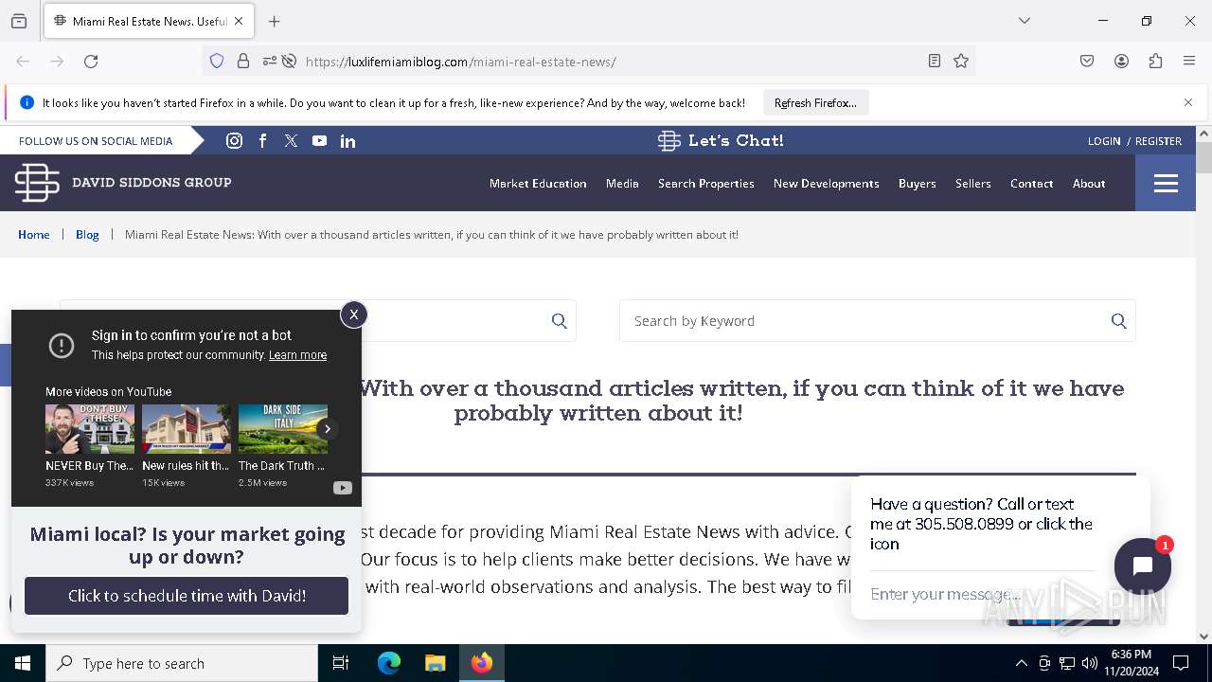Click the Refresh Firefox button
This screenshot has height=682, width=1212.
(815, 102)
